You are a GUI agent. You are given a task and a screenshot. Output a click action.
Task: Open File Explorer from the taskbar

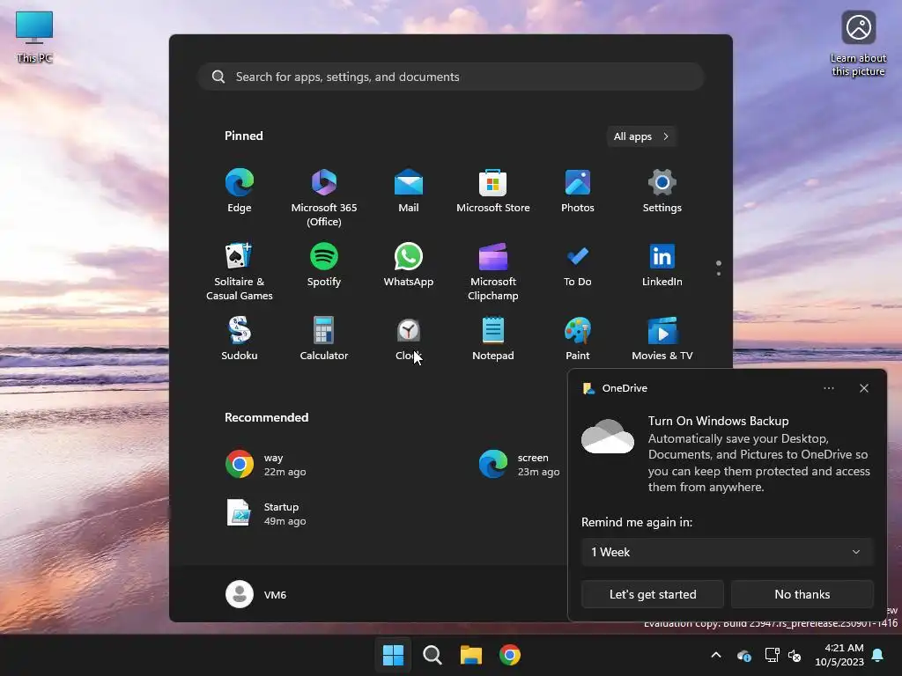[x=471, y=655]
